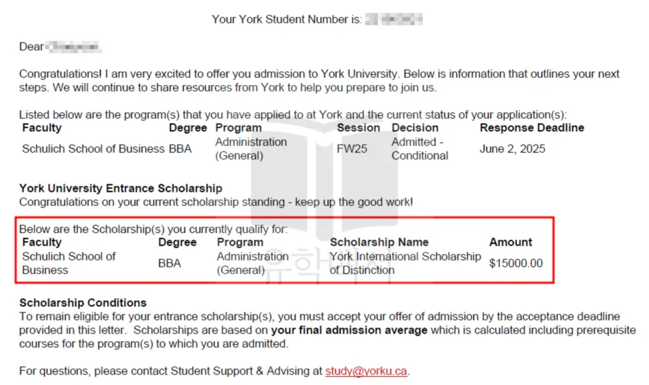
Task: Click the blurred recipient name after Dear
Action: [74, 47]
